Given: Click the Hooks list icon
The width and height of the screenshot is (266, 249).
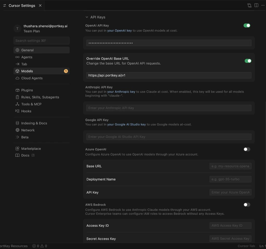Looking at the screenshot, I should pos(17,111).
